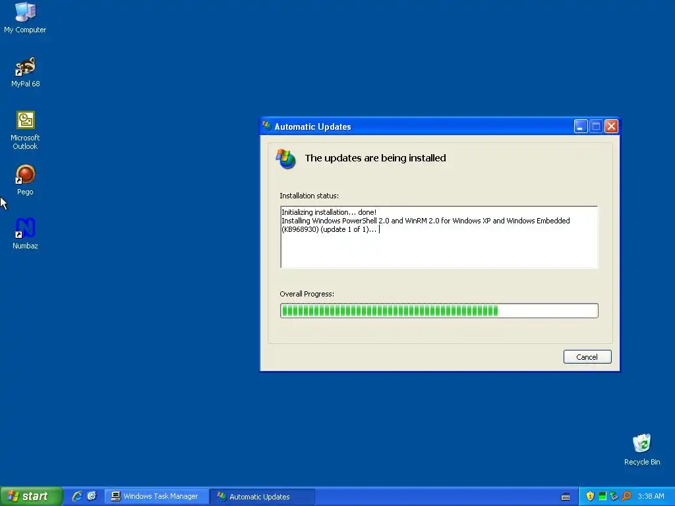
Task: Click the Internet Explorer quick launch icon
Action: [x=77, y=496]
